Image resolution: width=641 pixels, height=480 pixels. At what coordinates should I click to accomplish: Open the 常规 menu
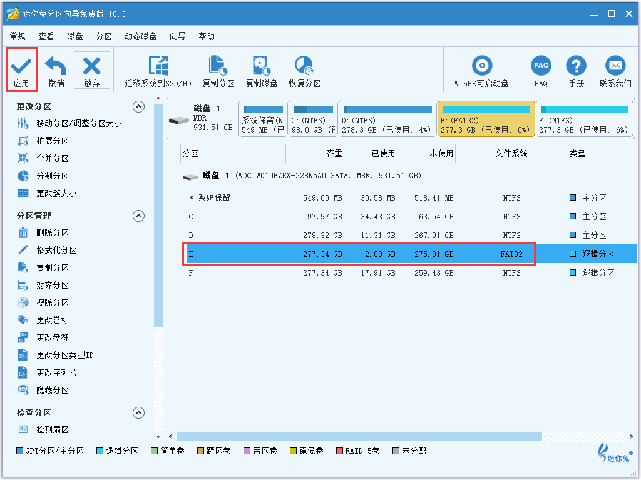pos(18,37)
